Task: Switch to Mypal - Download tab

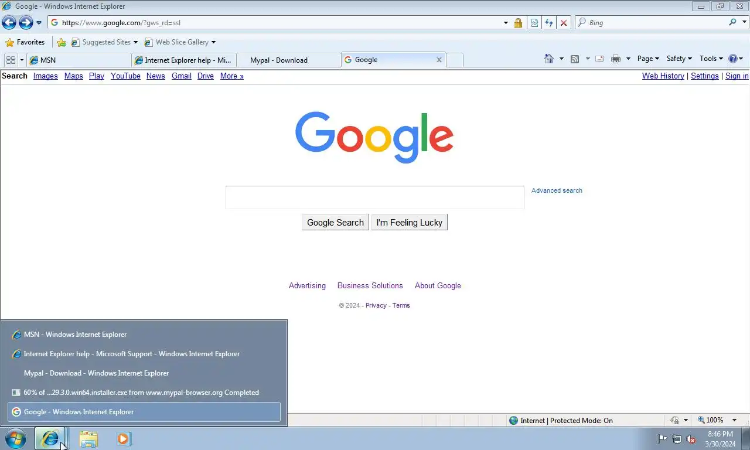Action: point(288,60)
